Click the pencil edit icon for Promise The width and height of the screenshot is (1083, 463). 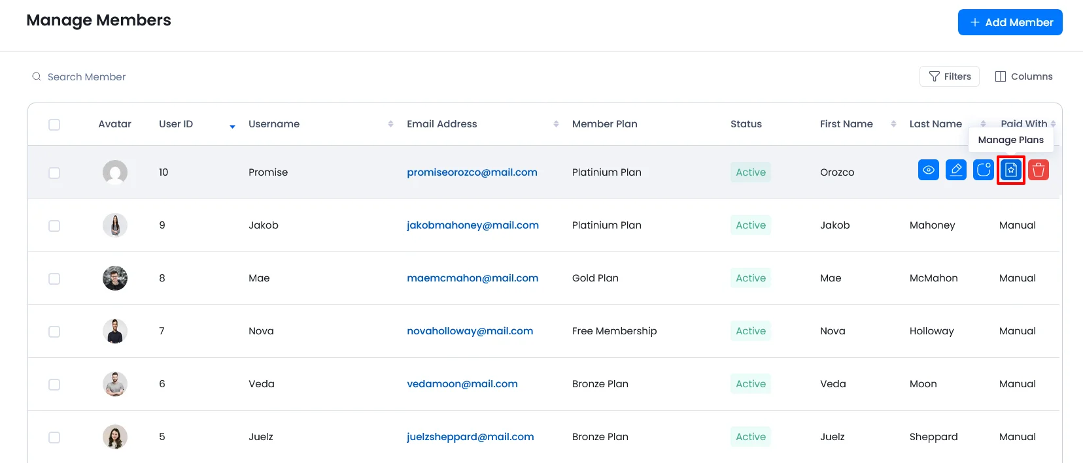click(x=955, y=170)
